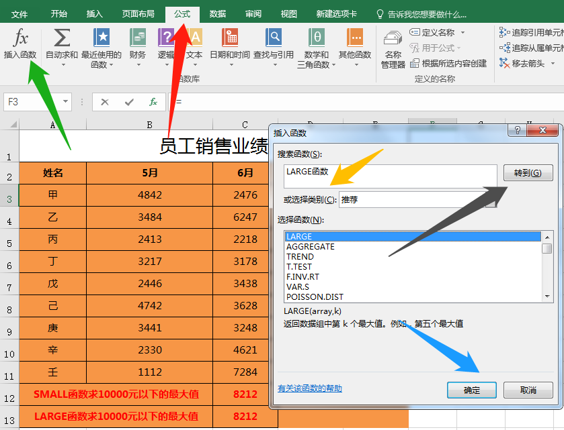Image resolution: width=564 pixels, height=430 pixels.
Task: Click Remove Arrows (移去箭头) icon
Action: pos(504,63)
